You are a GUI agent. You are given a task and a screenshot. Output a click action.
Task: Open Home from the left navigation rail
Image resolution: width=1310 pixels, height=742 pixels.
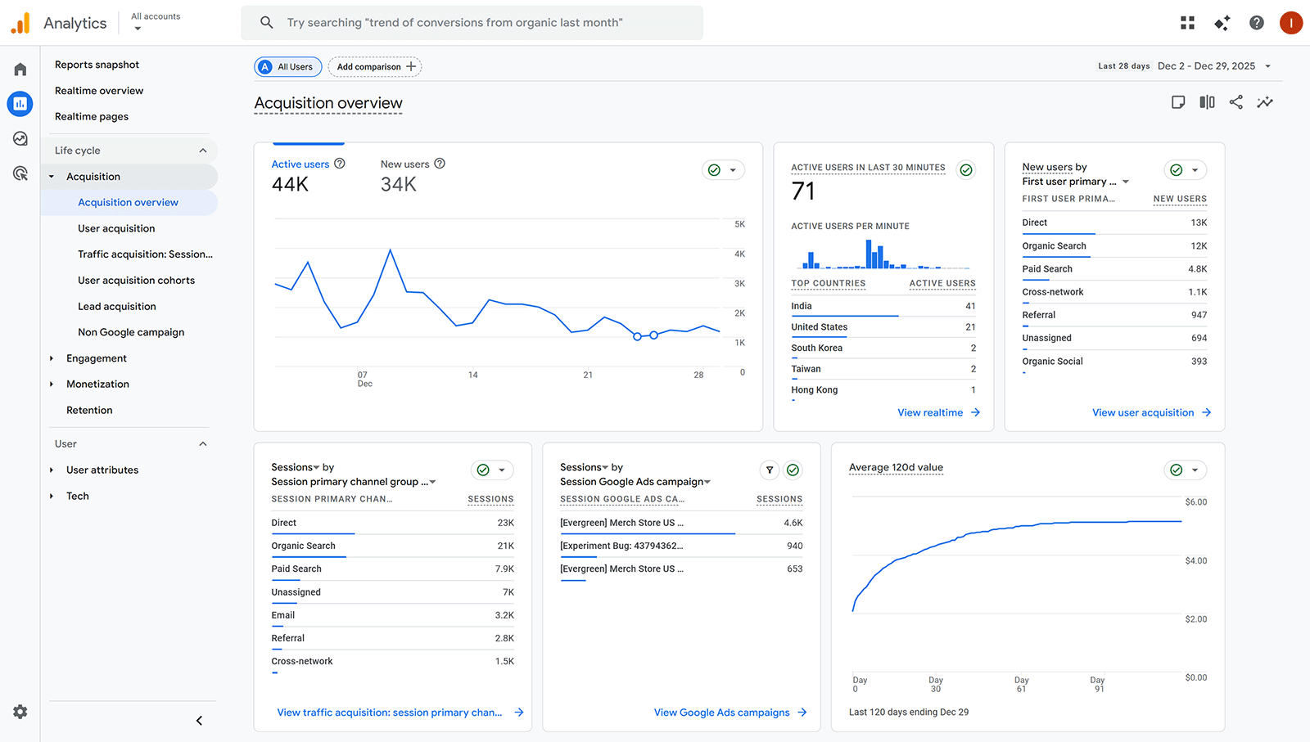point(20,69)
